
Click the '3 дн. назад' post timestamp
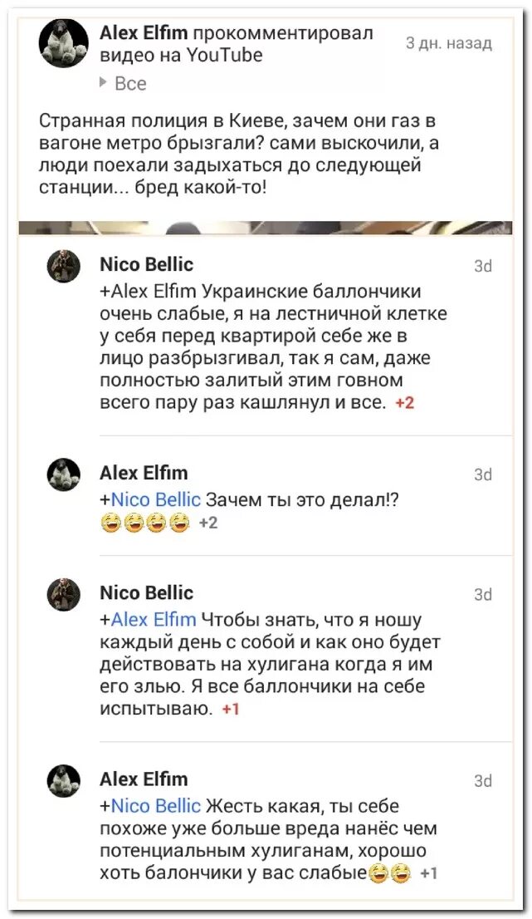click(448, 43)
